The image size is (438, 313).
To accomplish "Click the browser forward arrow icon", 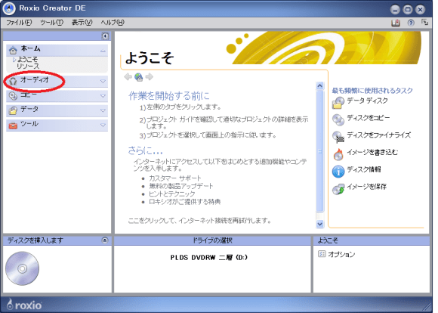I will coord(150,76).
